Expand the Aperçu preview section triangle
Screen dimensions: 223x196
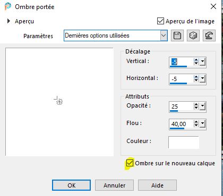(x=8, y=21)
